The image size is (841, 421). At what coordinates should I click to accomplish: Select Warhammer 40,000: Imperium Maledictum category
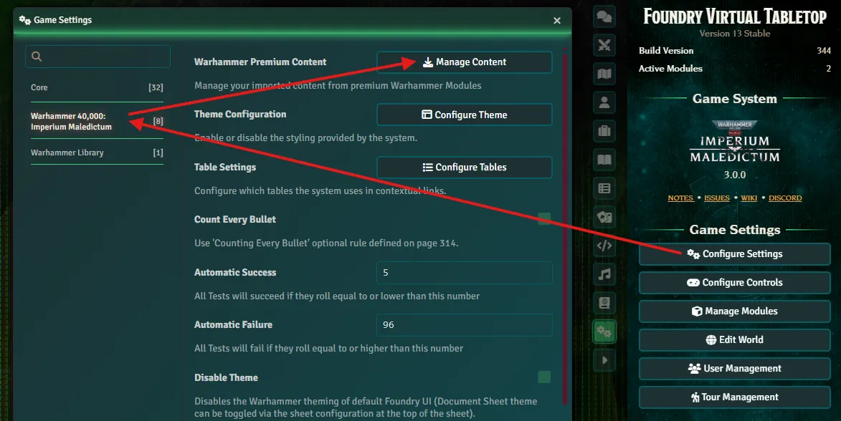point(97,122)
